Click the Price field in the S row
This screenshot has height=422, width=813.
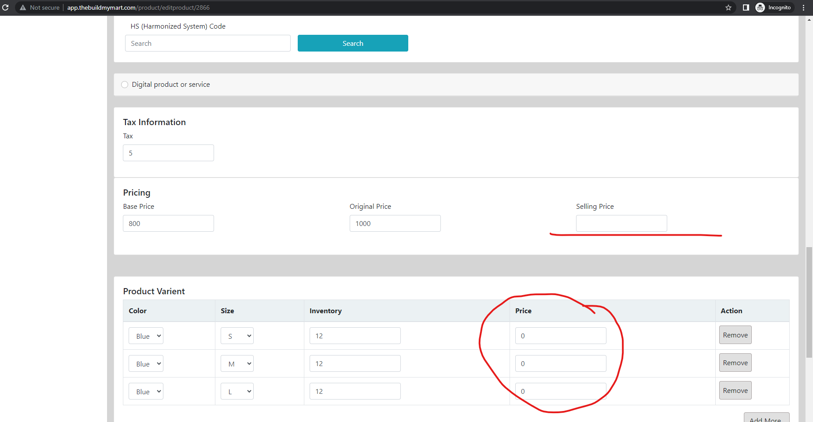(561, 336)
